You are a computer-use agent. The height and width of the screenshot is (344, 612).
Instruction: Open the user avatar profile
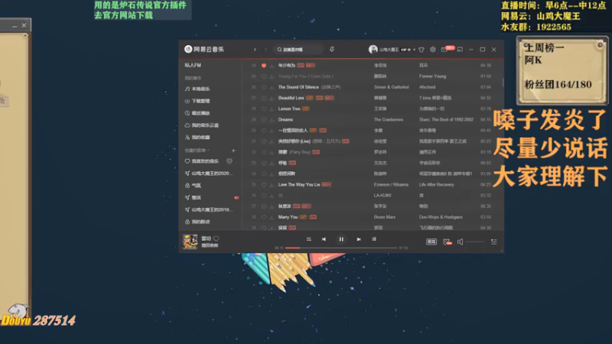[373, 49]
